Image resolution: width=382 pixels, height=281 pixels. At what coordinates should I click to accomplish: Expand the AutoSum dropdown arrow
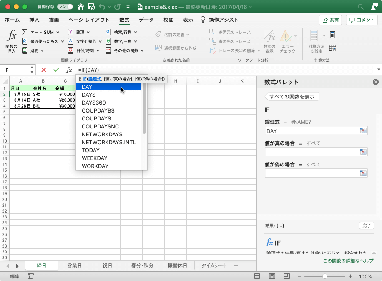pos(58,32)
